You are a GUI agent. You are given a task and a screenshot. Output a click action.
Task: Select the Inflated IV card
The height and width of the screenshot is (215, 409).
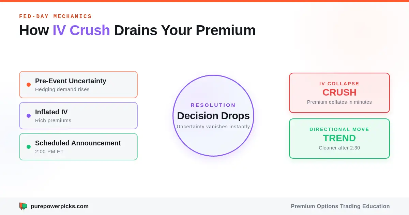pos(78,116)
